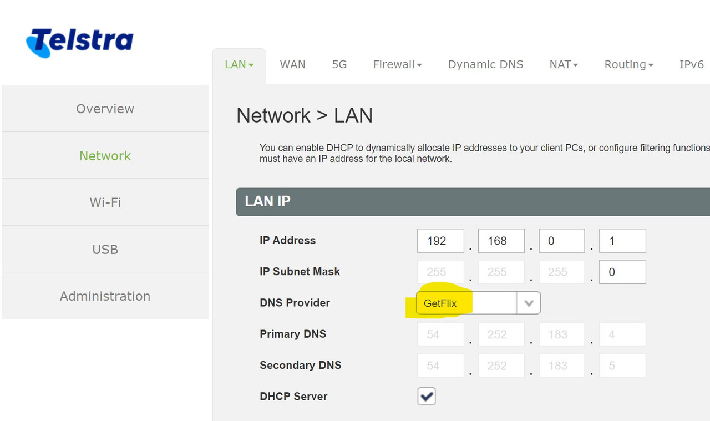The image size is (710, 421).
Task: Go to the Dynamic DNS tab
Action: tap(485, 64)
